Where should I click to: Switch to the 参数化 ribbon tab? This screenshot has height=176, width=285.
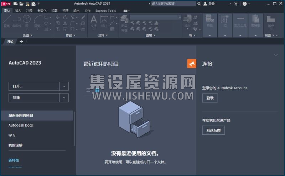pos(42,11)
